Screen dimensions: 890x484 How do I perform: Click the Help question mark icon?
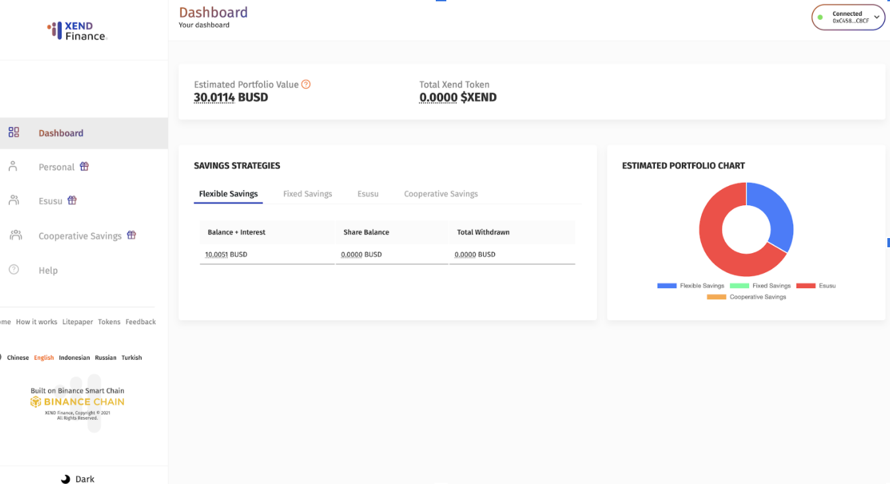pos(14,270)
